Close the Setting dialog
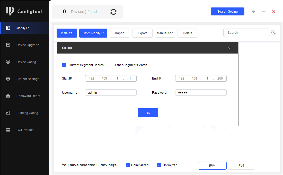Screen dimensions: 283x175 point(229,48)
